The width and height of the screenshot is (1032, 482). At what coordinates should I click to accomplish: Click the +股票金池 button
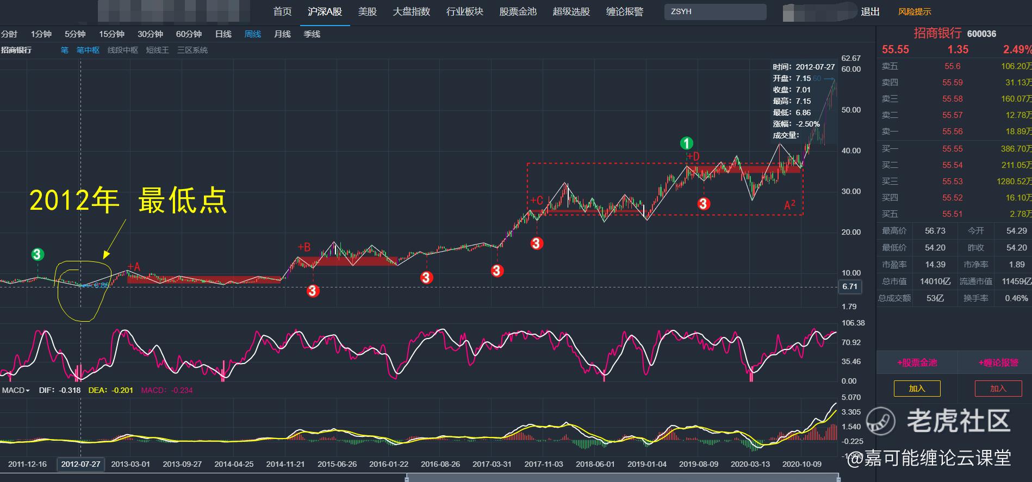[917, 362]
